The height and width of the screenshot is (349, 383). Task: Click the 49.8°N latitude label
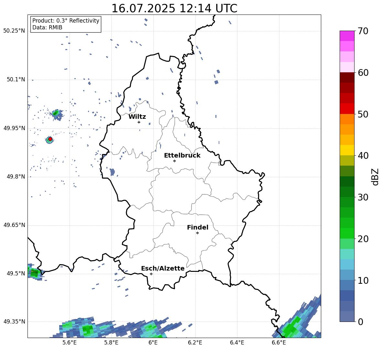coord(16,177)
